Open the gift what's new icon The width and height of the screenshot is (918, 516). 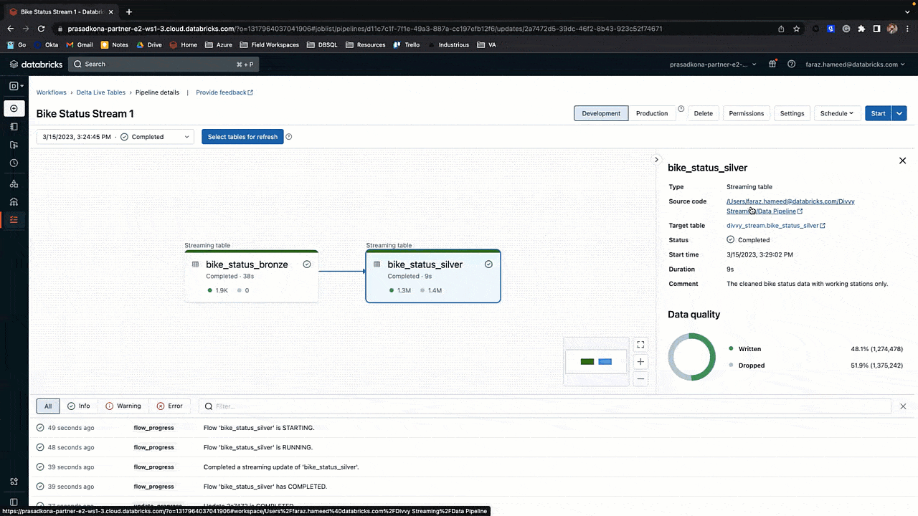[772, 64]
